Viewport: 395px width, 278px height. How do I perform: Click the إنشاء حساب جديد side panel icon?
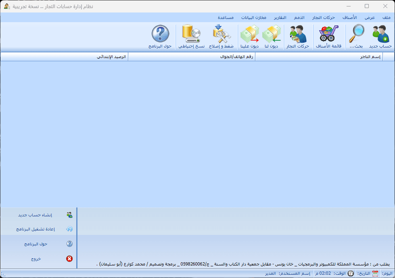pyautogui.click(x=69, y=215)
